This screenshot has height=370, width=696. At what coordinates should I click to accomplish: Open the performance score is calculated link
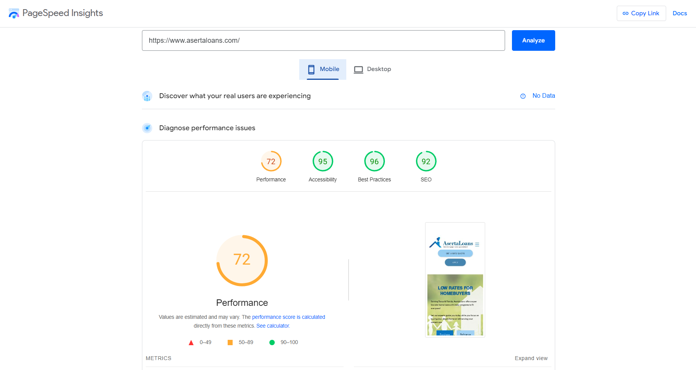(x=289, y=317)
